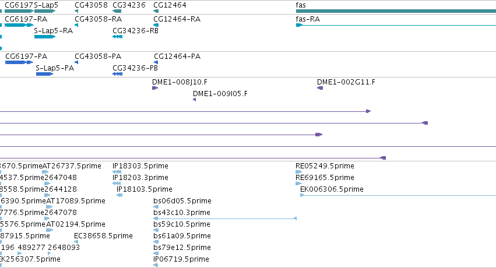
Task: Click the AT02194.5prime EST label
Action: [x=76, y=224]
